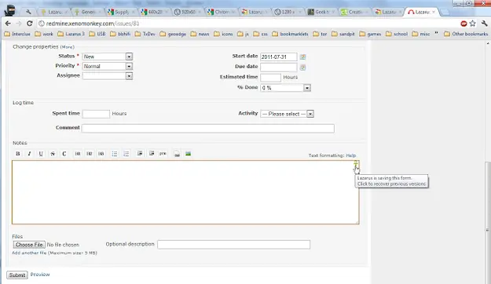Bookmark page with star icon

pos(472,24)
